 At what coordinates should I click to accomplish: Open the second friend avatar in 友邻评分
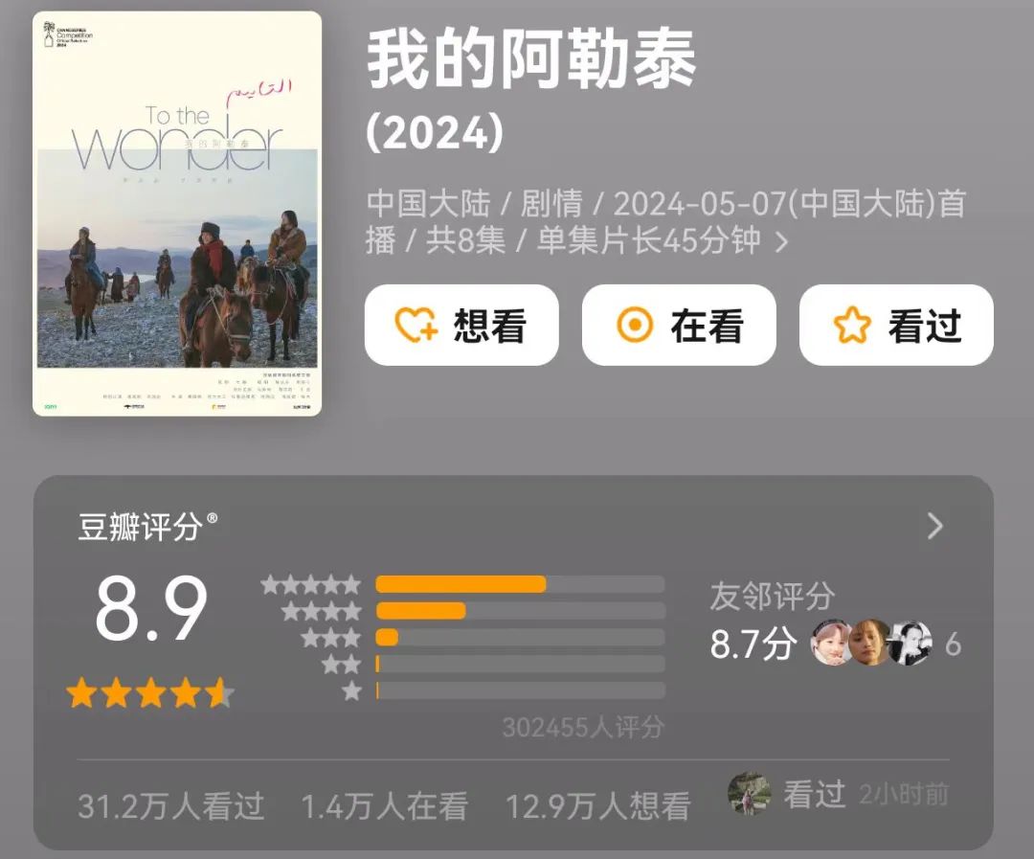point(869,642)
